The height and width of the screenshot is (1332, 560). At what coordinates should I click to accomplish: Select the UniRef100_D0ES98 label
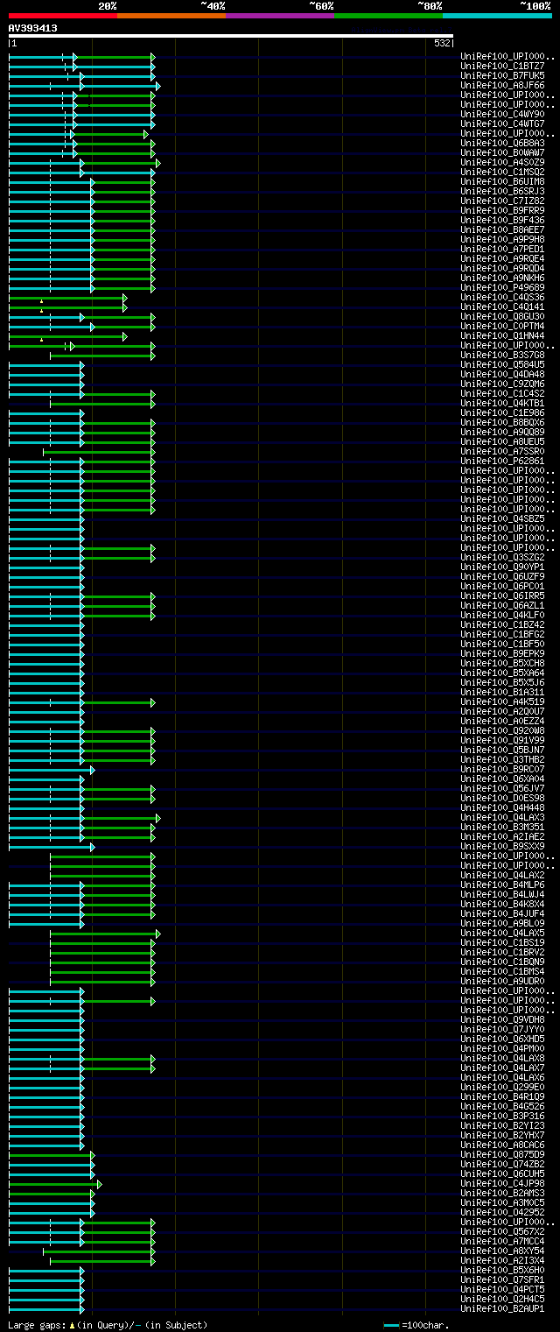[x=503, y=798]
